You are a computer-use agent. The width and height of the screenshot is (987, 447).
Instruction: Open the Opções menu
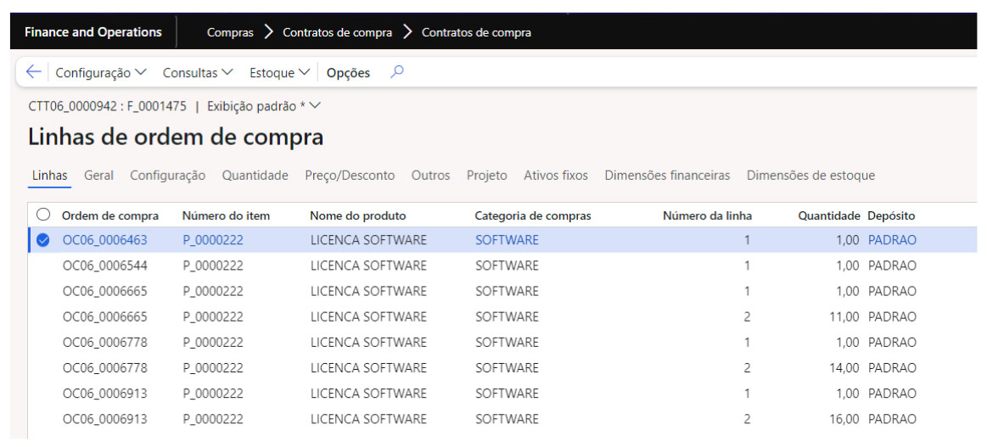pyautogui.click(x=348, y=73)
